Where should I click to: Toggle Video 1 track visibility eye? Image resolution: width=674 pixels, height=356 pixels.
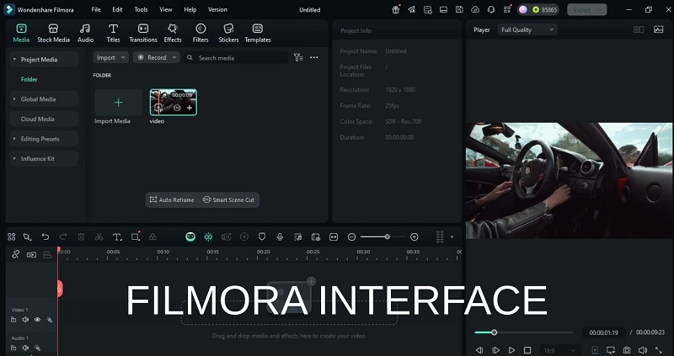pos(37,320)
